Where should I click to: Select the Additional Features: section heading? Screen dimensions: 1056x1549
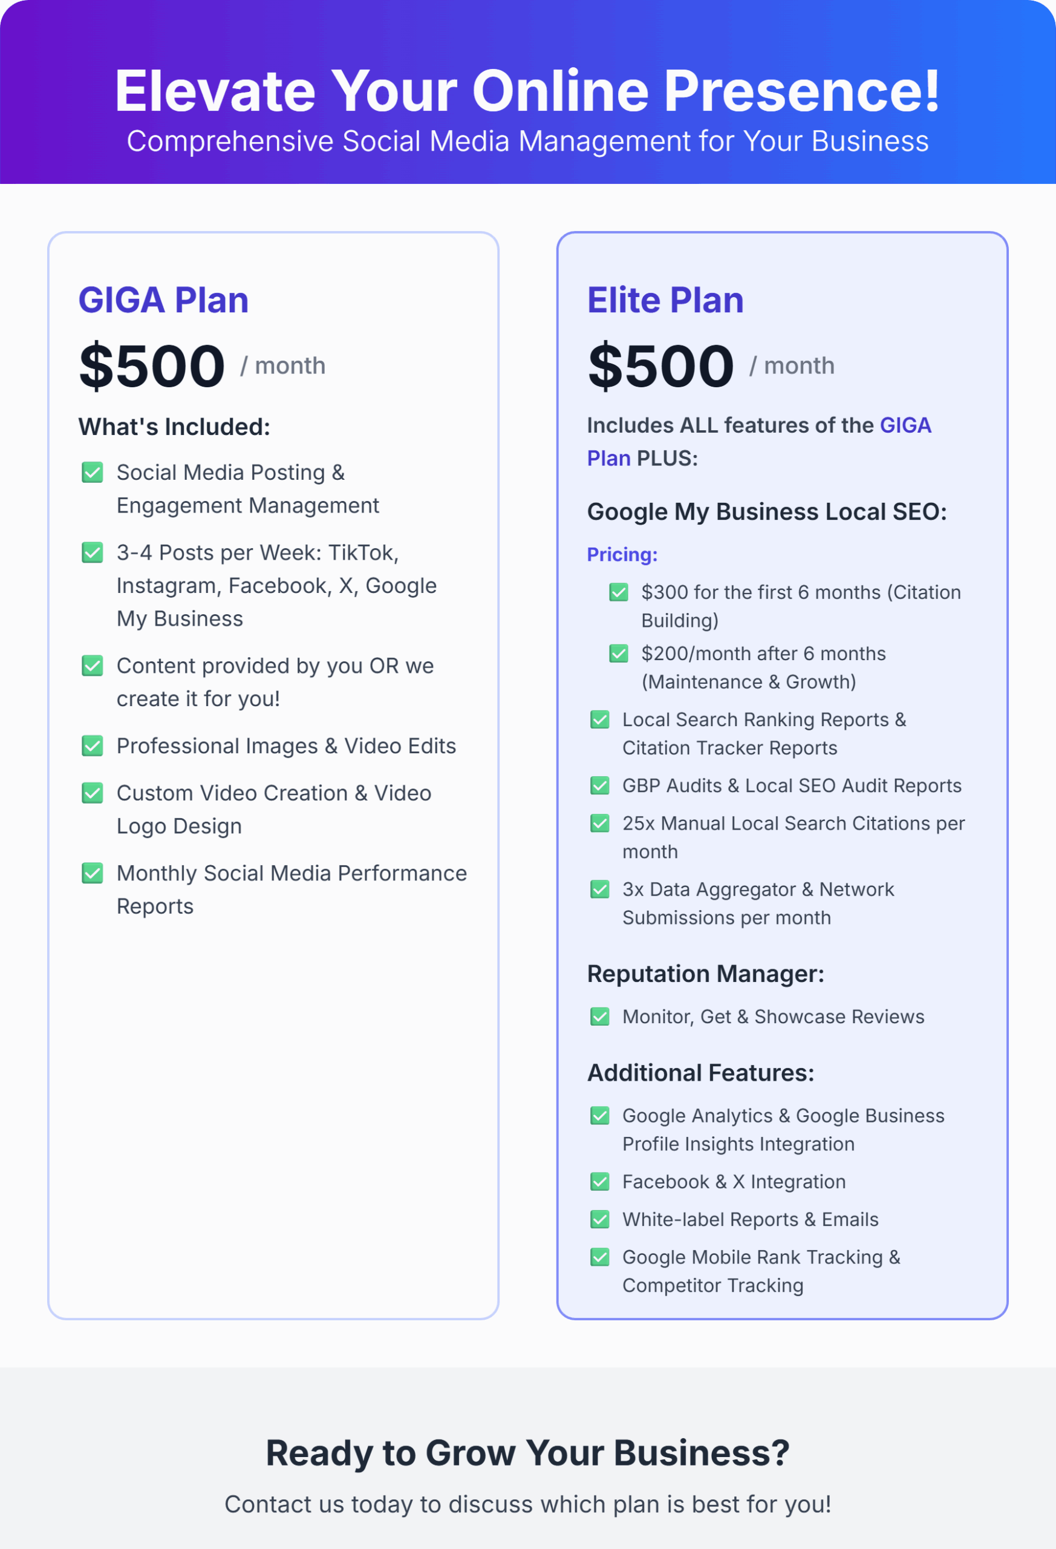coord(700,1072)
